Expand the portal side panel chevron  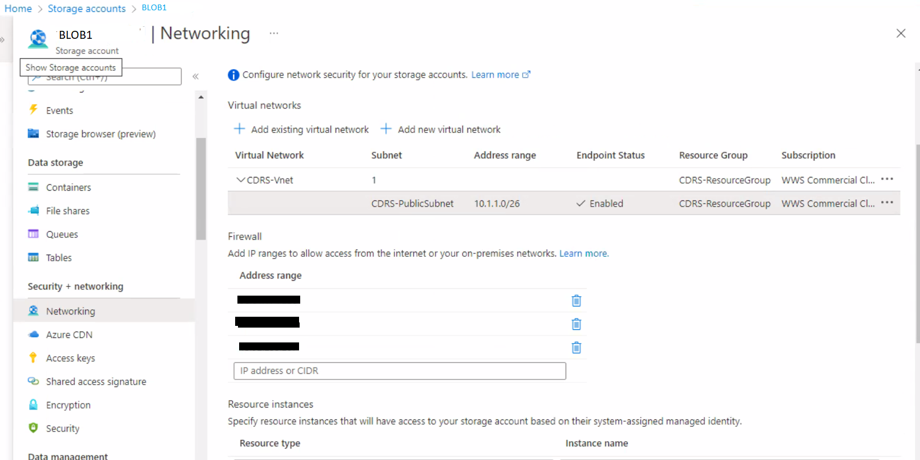click(3, 40)
